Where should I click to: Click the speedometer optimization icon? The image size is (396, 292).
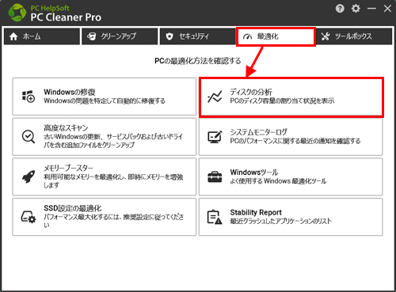[247, 36]
